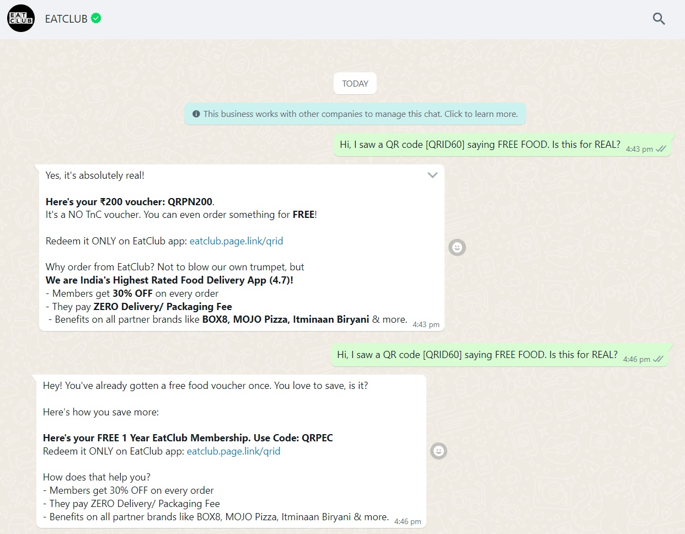Viewport: 685px width, 534px height.
Task: Click 'How does that help you?' text
Action: (x=97, y=477)
